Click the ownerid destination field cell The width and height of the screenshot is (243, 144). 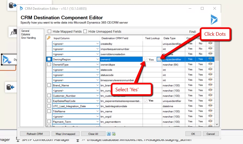(x=121, y=60)
